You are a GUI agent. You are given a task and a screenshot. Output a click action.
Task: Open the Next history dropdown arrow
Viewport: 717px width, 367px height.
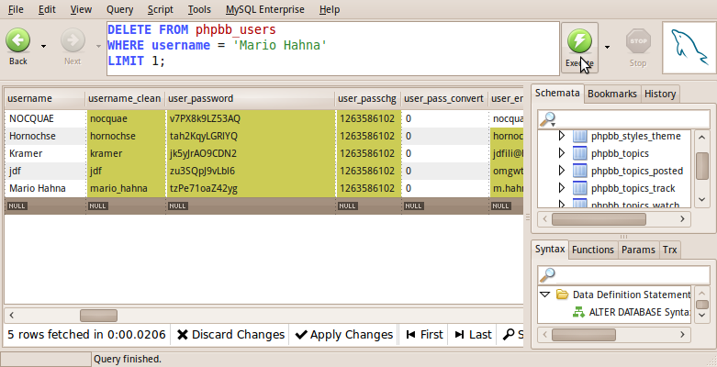[x=98, y=46]
